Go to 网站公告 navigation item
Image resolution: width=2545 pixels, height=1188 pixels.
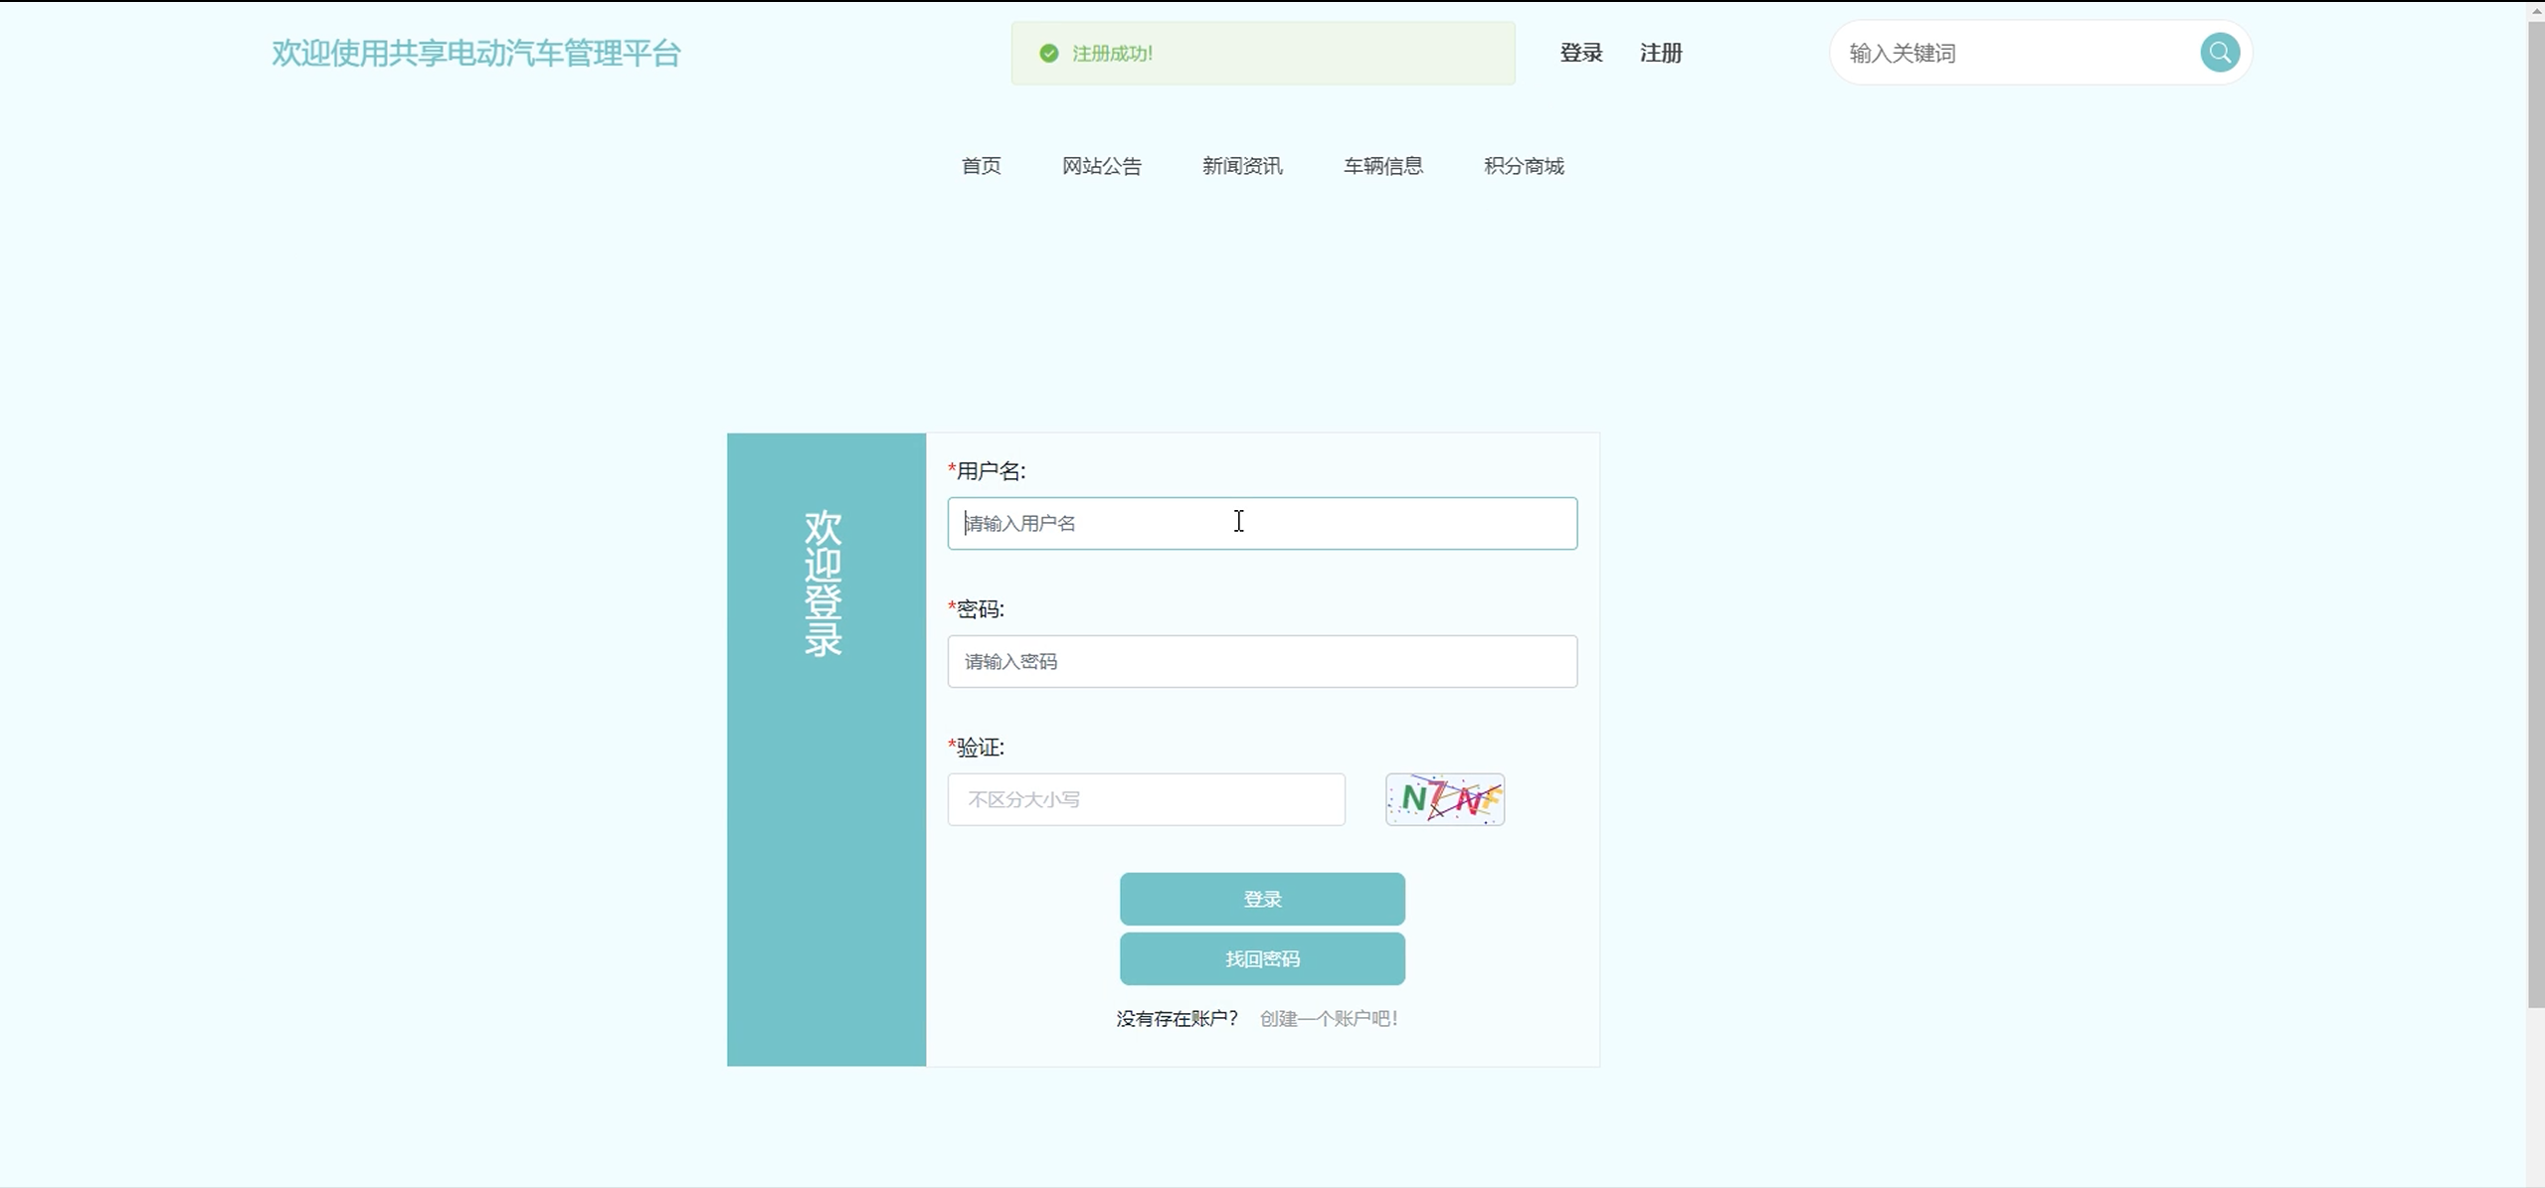tap(1101, 166)
